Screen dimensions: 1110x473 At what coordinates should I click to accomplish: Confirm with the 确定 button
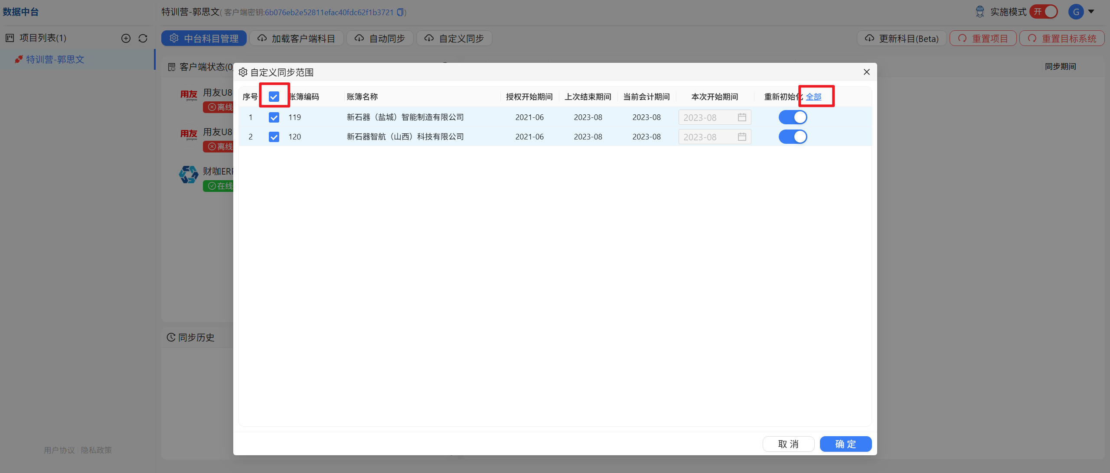click(846, 444)
